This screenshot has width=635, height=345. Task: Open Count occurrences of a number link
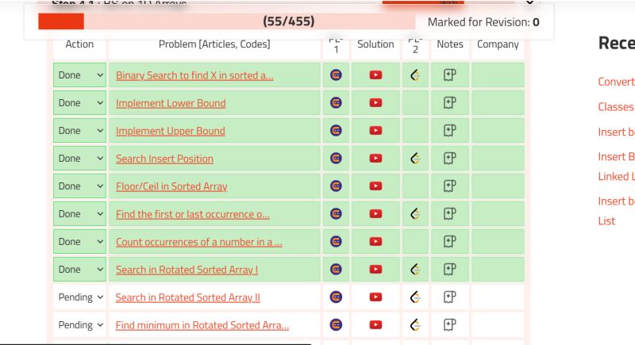click(199, 242)
